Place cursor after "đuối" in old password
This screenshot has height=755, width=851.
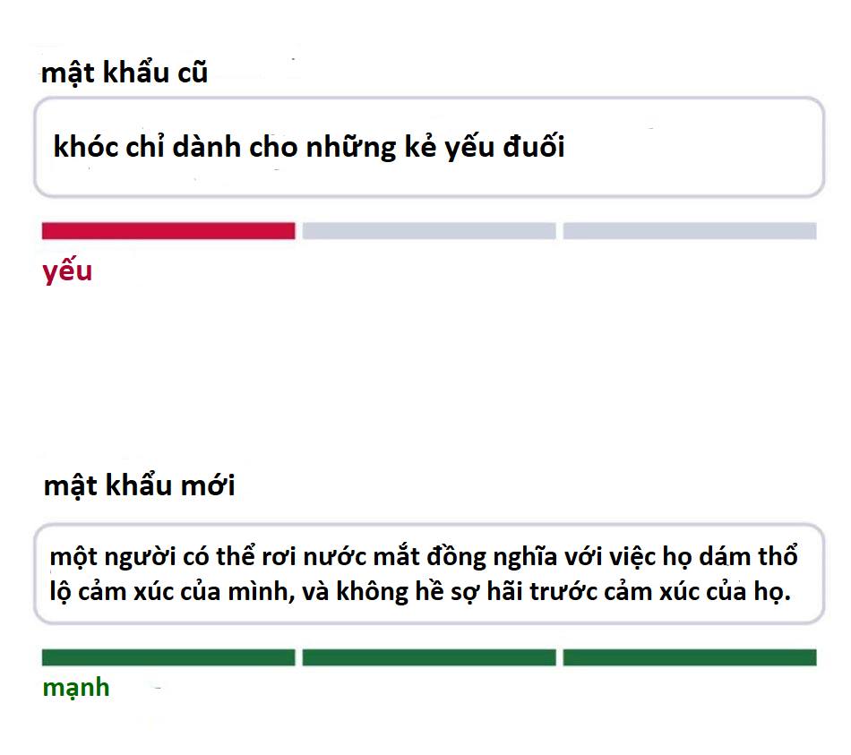click(566, 147)
